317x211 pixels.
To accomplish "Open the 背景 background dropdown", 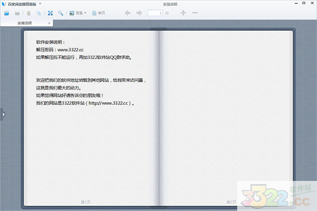I will coord(79,12).
